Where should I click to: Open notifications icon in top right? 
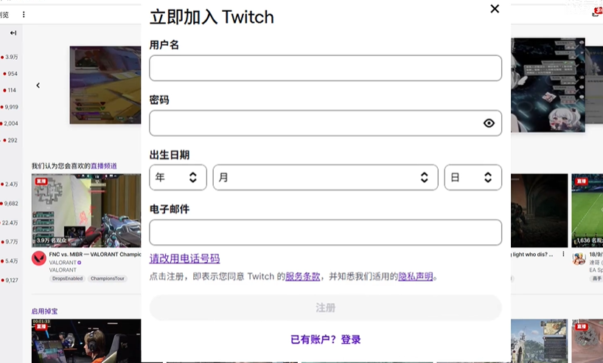(x=596, y=12)
